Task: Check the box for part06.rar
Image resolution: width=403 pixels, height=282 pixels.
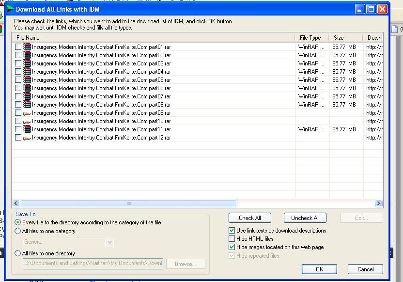Action: click(18, 88)
